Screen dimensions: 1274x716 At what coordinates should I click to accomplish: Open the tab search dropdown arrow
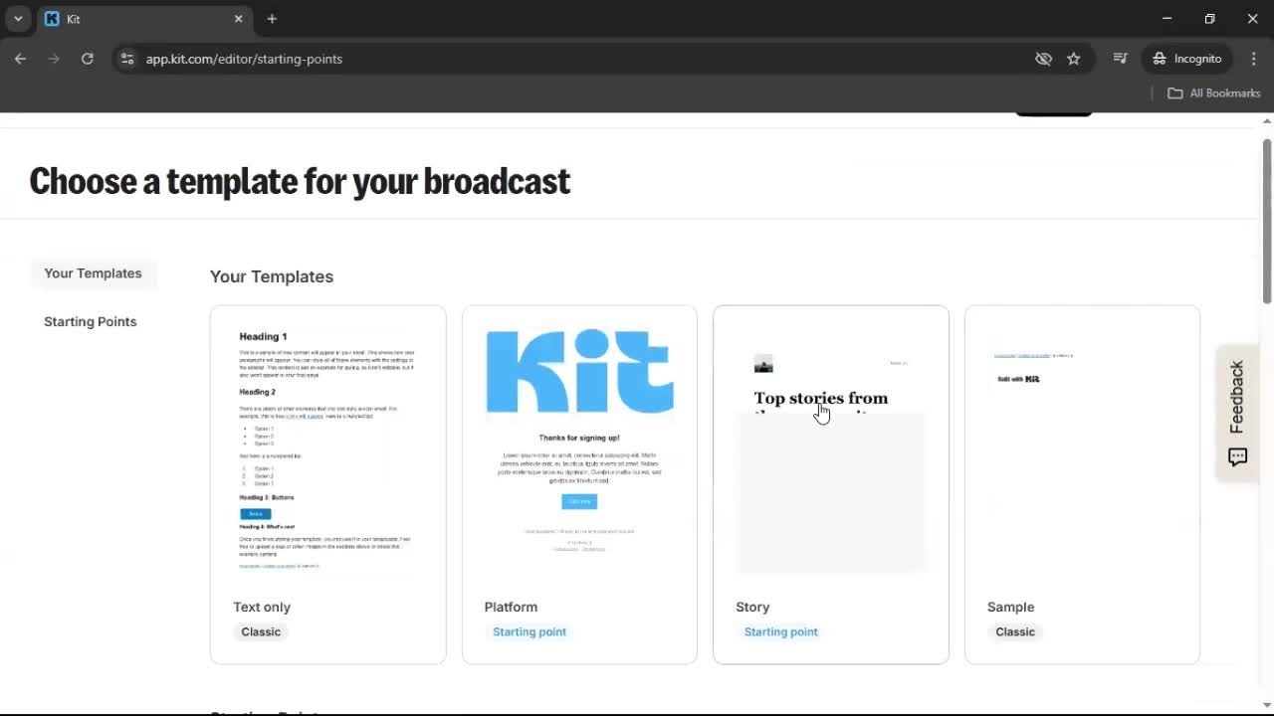[x=16, y=18]
